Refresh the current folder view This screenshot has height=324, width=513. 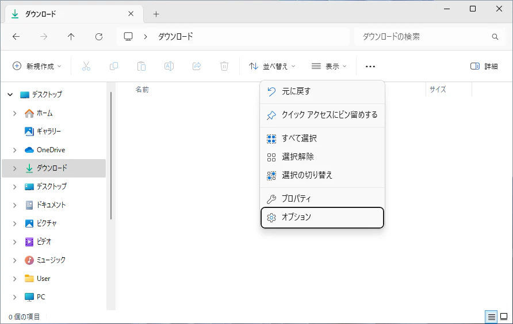99,37
